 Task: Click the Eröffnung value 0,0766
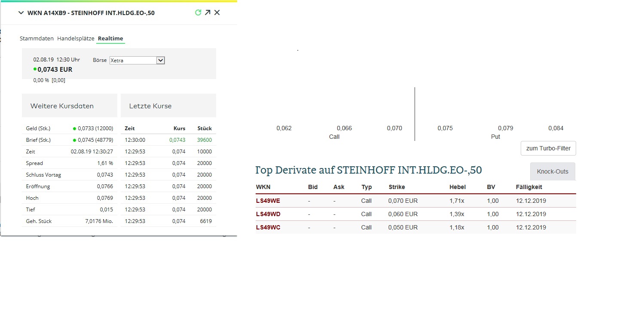tap(105, 186)
